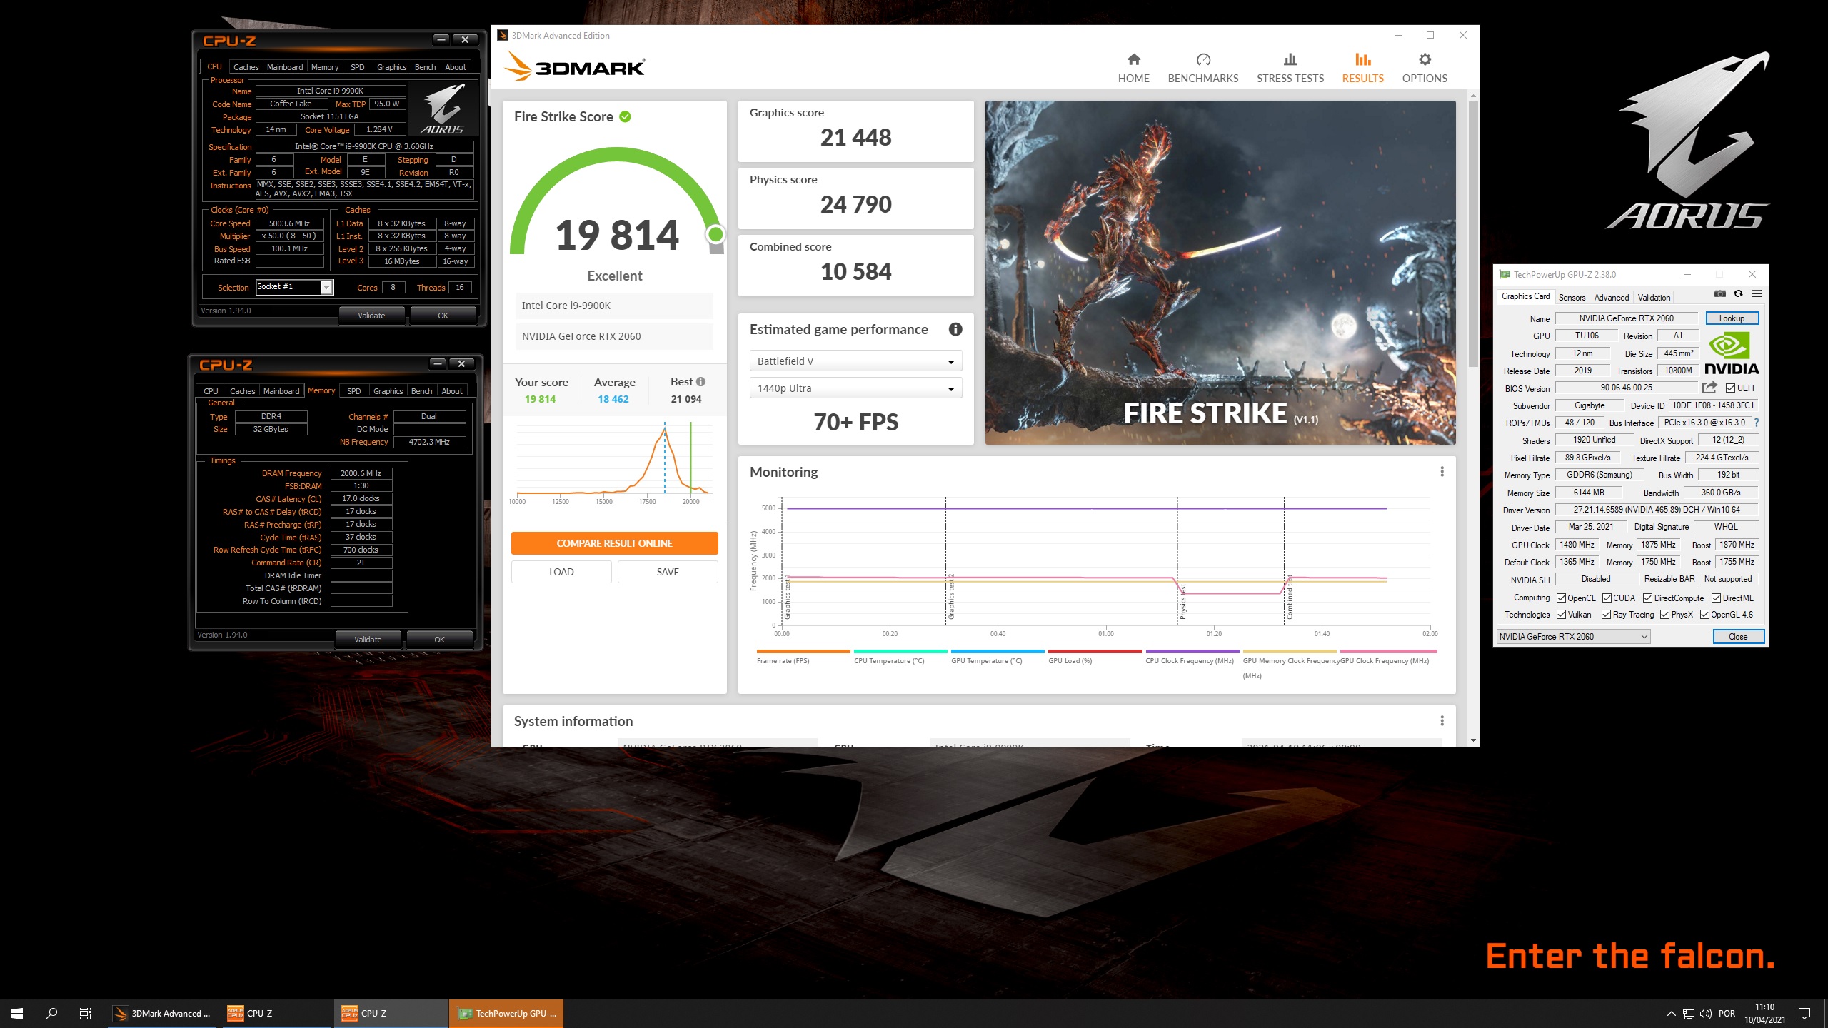Click OK in the CPU-Z Memory window

[439, 640]
